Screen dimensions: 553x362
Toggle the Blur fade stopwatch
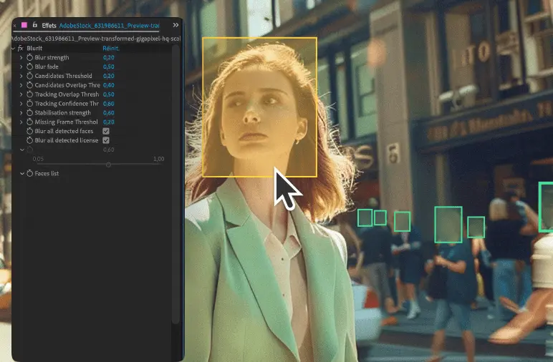pos(29,67)
